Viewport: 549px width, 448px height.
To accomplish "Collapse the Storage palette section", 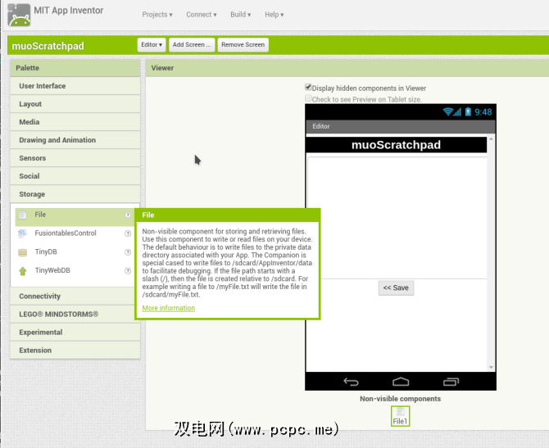I will click(x=75, y=194).
